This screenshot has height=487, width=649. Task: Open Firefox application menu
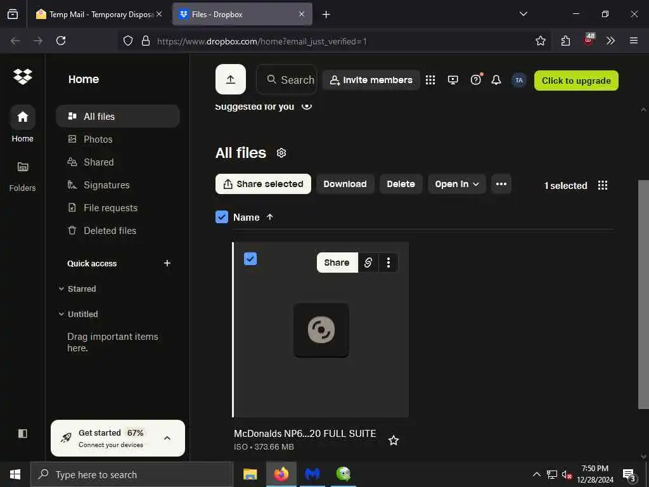(633, 41)
